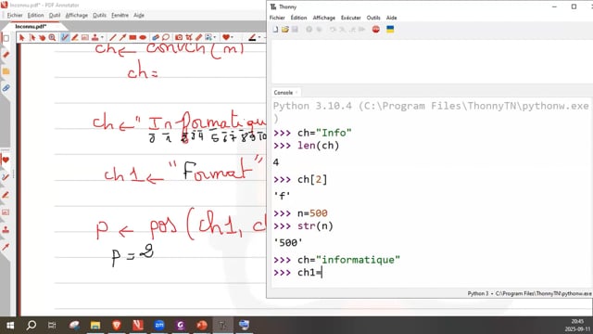The height and width of the screenshot is (334, 593).
Task: Open Fichier menu in Thonny
Action: click(x=277, y=18)
